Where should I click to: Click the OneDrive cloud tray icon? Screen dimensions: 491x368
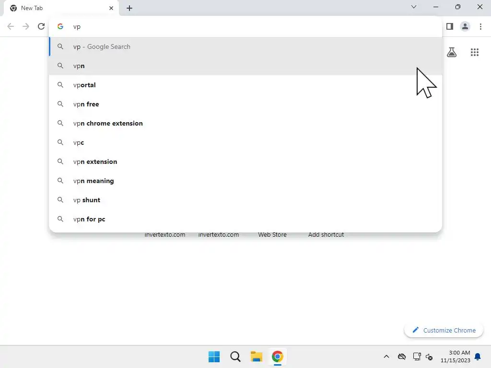coord(402,356)
